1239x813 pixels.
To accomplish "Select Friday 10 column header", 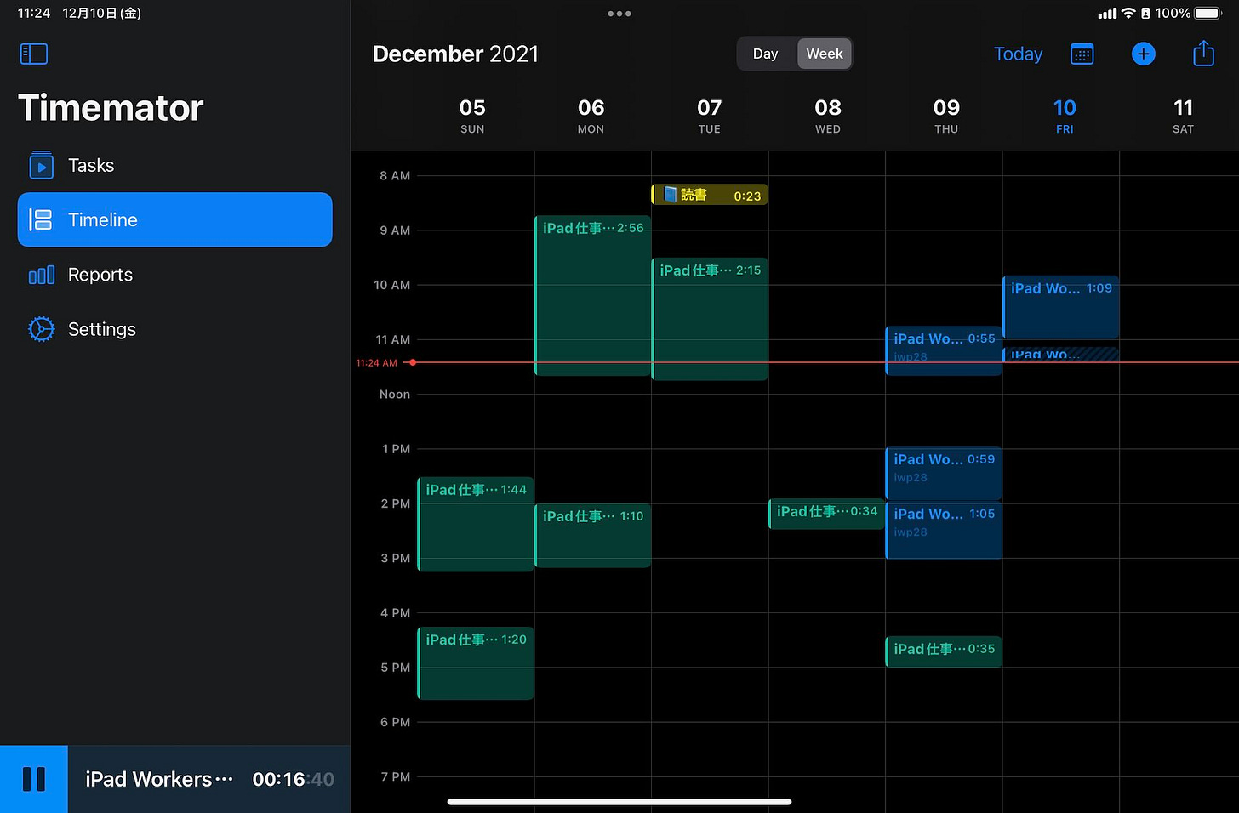I will 1065,116.
